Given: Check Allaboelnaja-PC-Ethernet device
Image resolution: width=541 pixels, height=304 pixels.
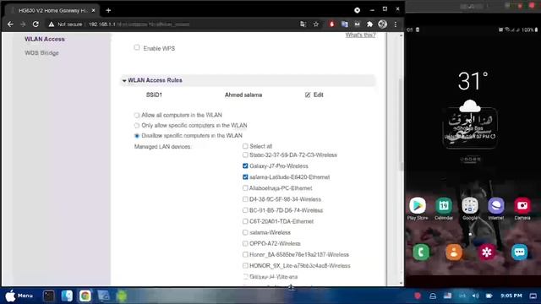Looking at the screenshot, I should pyautogui.click(x=245, y=188).
